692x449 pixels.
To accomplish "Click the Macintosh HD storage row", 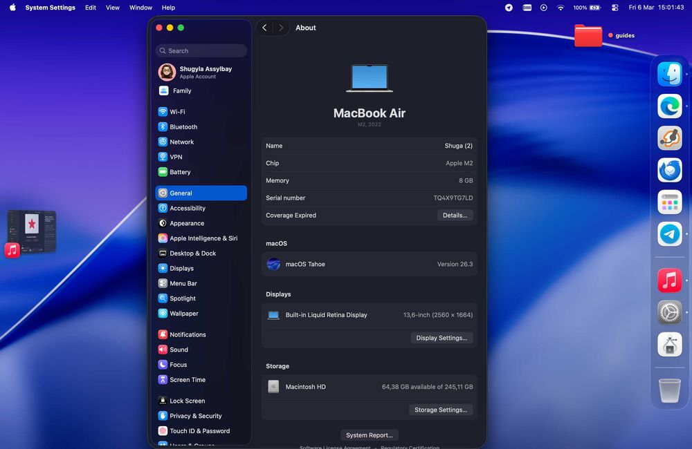I will pyautogui.click(x=370, y=387).
